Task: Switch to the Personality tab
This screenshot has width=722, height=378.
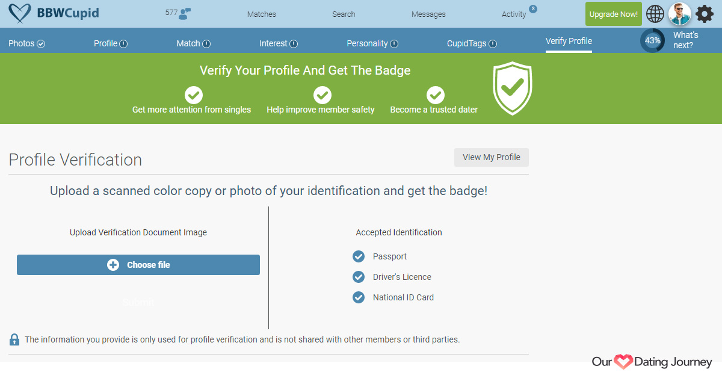Action: (x=372, y=43)
